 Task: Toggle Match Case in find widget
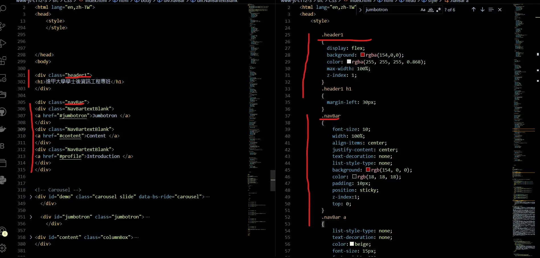click(x=423, y=10)
